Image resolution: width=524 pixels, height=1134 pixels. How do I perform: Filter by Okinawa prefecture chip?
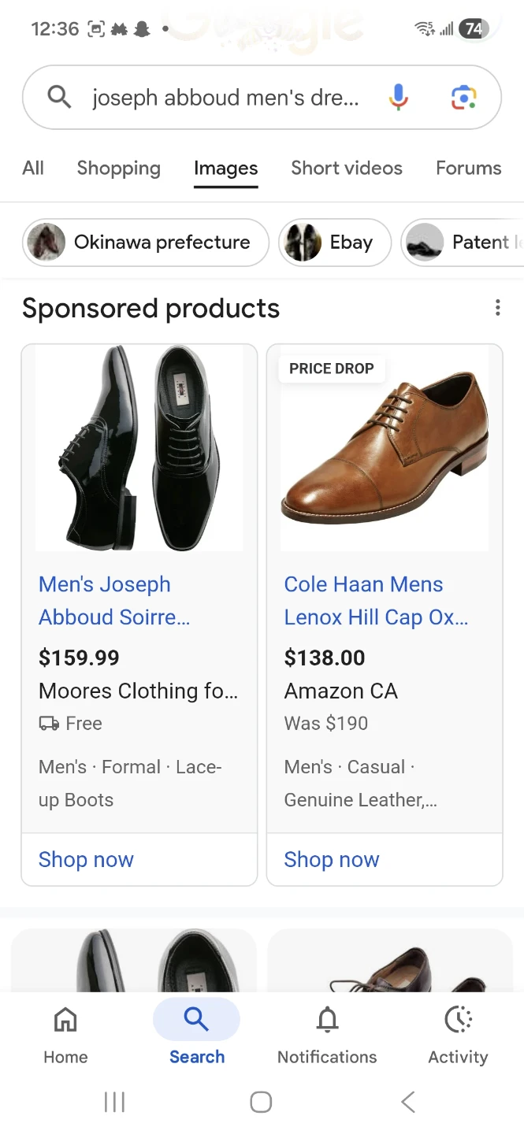click(146, 243)
